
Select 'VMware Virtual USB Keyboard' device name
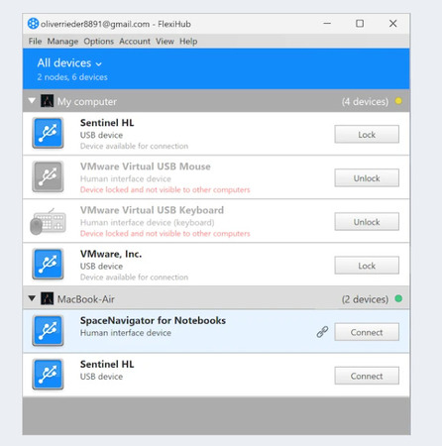[152, 210]
